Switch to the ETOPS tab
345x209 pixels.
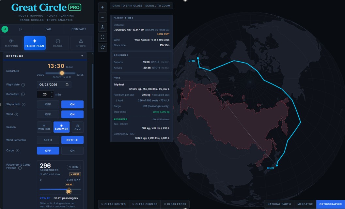point(81,43)
